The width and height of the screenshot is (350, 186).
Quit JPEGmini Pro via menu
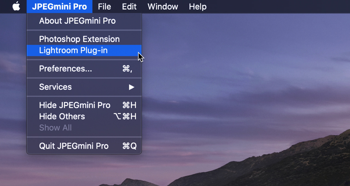[84, 146]
